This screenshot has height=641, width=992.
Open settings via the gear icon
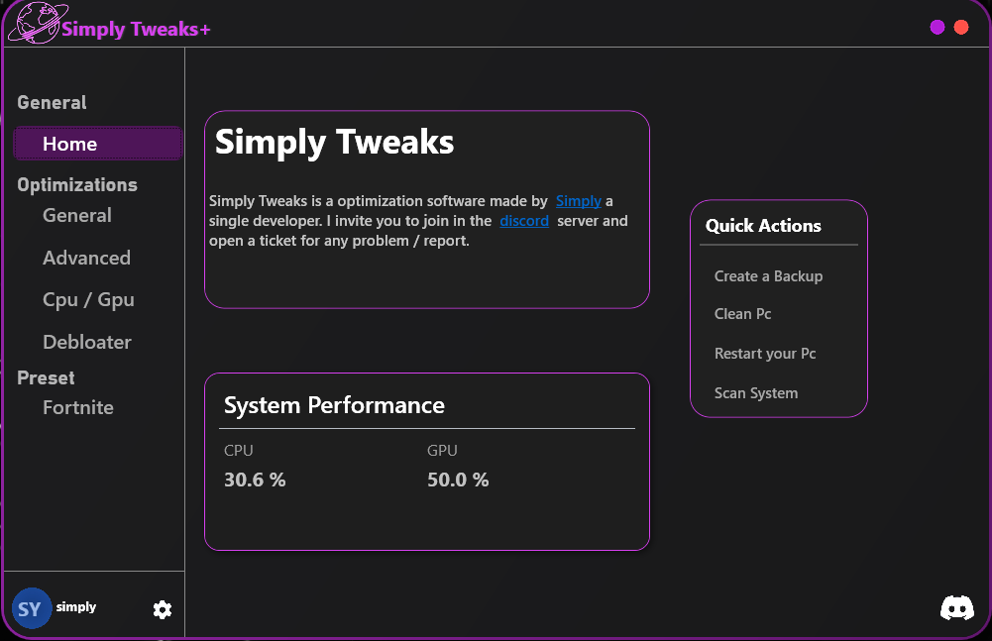[163, 609]
